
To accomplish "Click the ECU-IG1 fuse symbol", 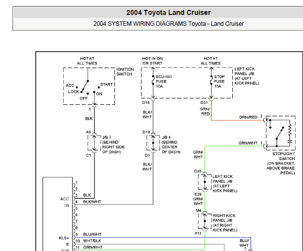I will pos(153,81).
